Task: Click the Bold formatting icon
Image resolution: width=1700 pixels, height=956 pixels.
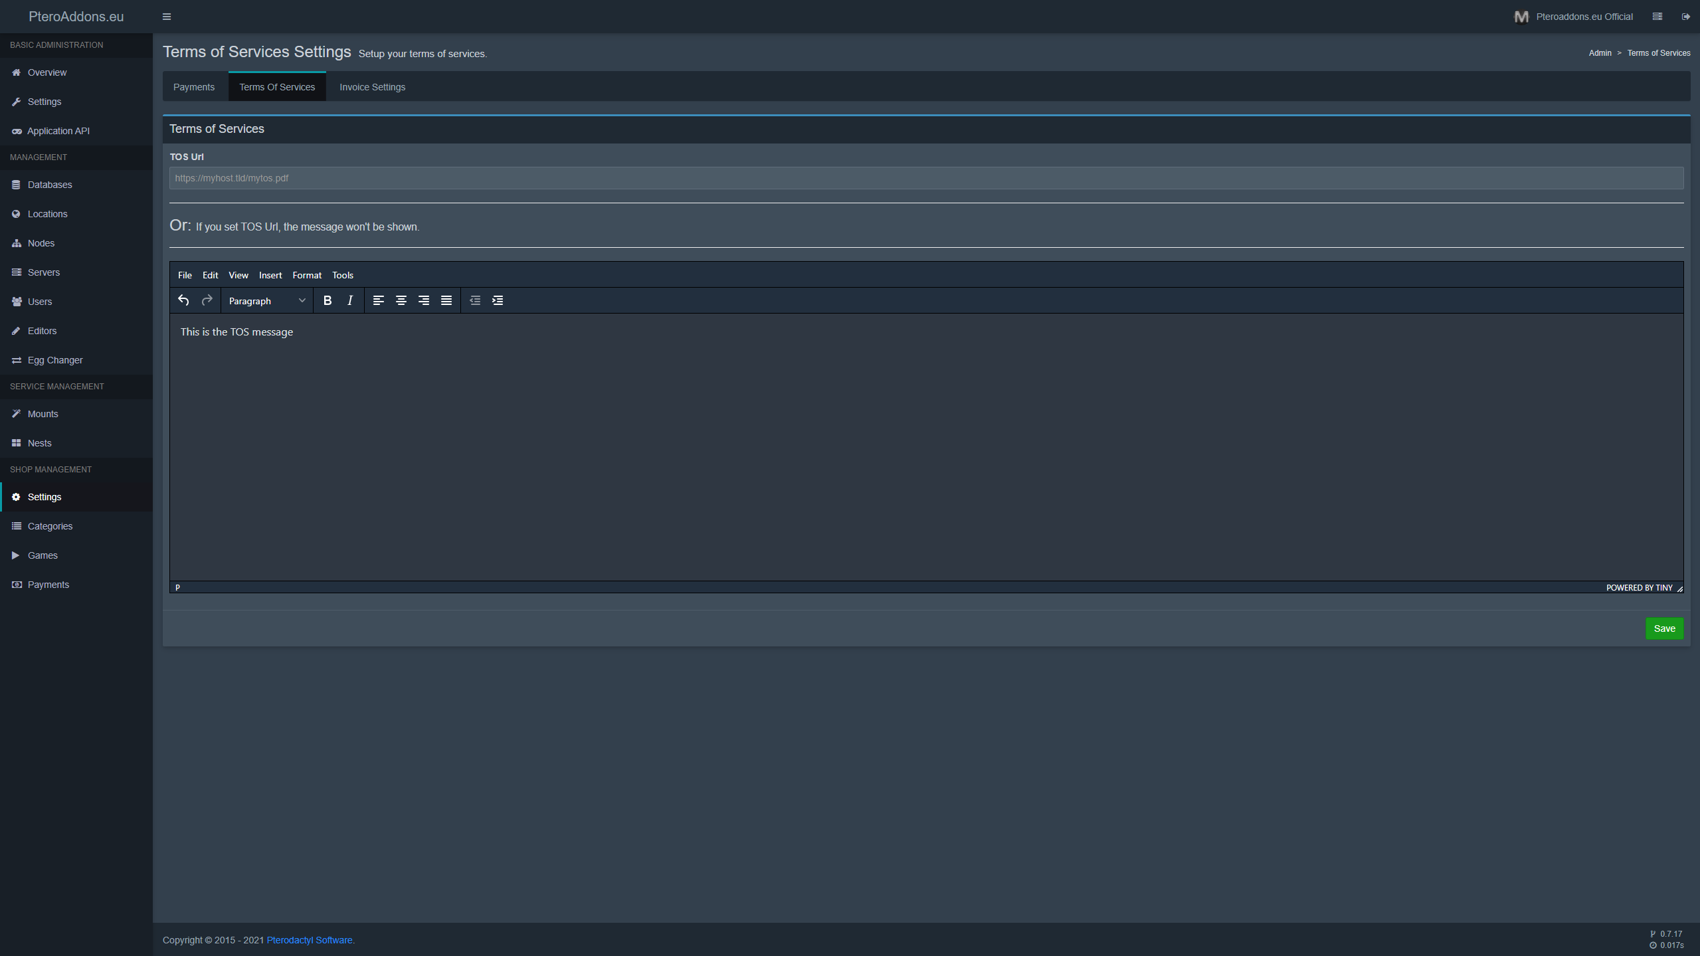Action: [x=327, y=300]
